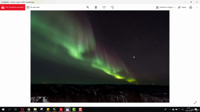Screen dimensions: 200x112
Task: Open the Action Center notification icon
Action: coord(196,110)
